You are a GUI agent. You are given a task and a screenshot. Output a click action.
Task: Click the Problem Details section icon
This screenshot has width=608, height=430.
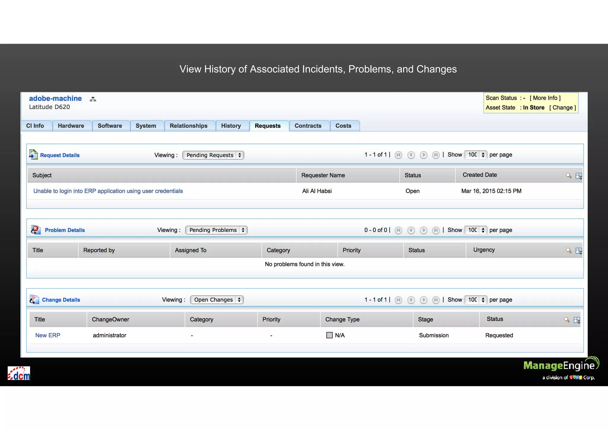point(36,230)
